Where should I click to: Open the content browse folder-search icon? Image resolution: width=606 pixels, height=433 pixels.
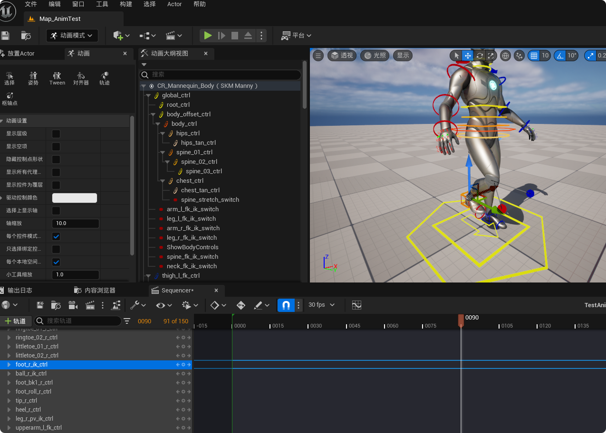(x=26, y=36)
